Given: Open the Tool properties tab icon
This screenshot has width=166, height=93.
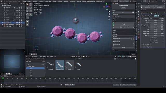Looking at the screenshot, I should (x=139, y=6).
